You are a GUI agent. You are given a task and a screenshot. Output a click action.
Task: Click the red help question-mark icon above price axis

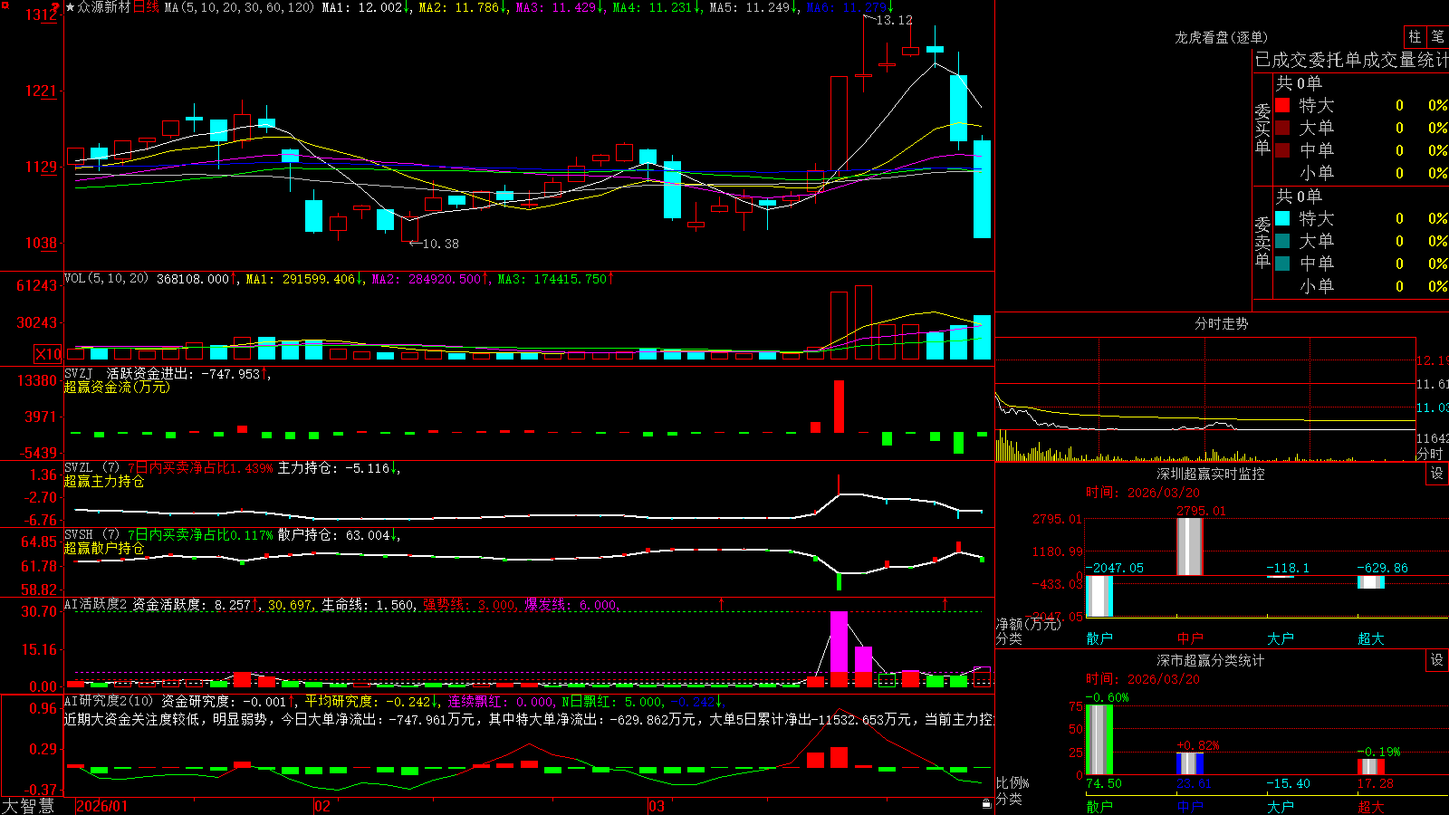coord(55,8)
